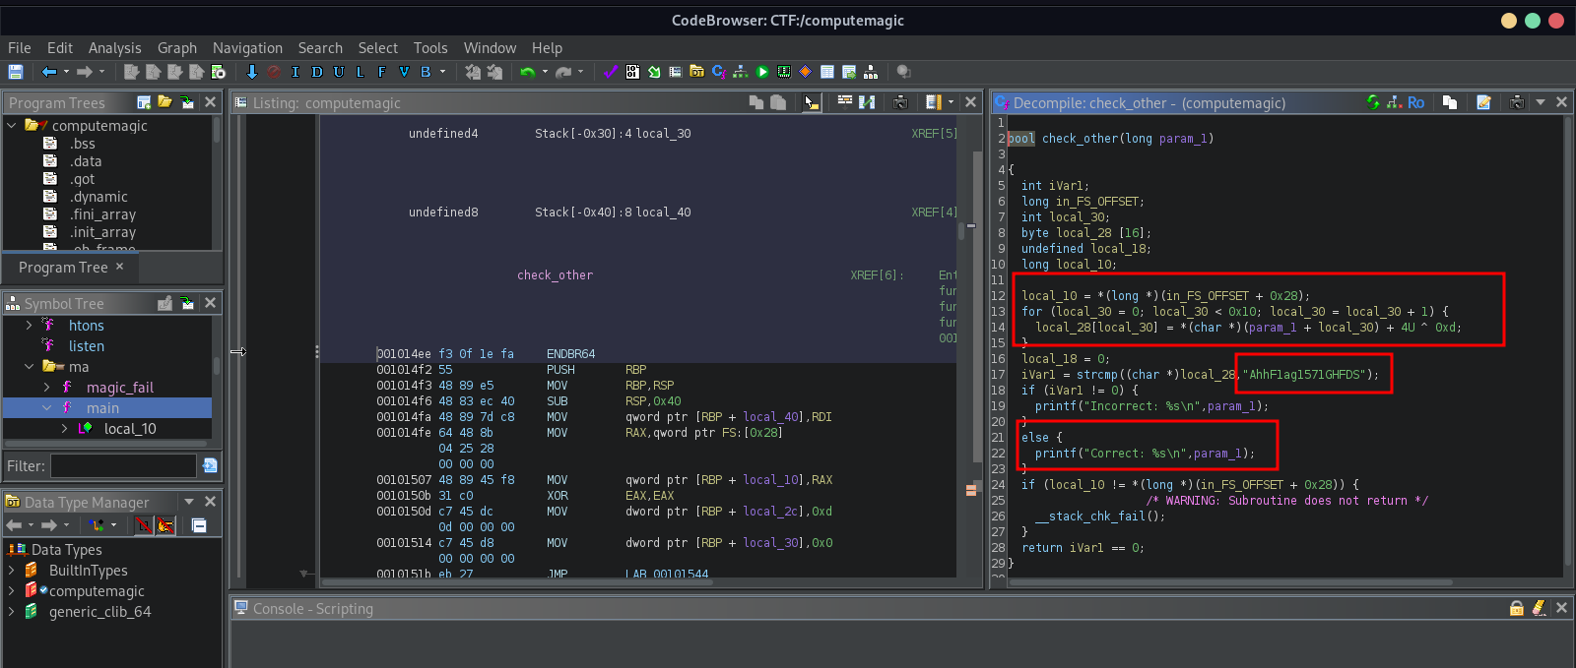Open the Function Graph window icon

740,72
